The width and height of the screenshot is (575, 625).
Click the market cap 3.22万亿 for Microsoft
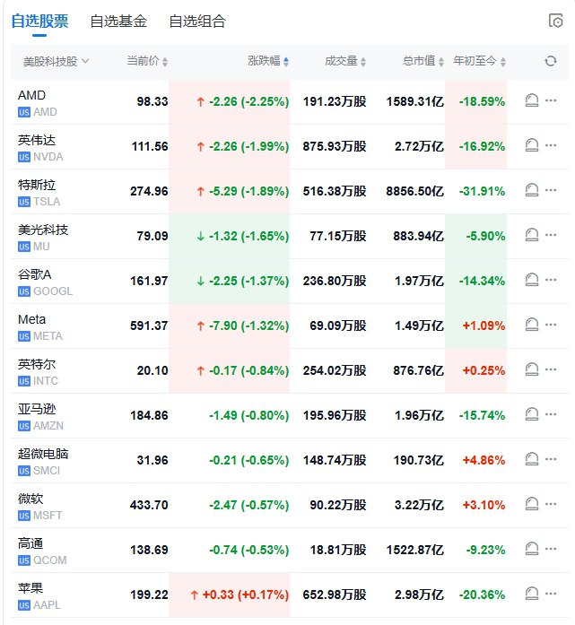tap(419, 505)
